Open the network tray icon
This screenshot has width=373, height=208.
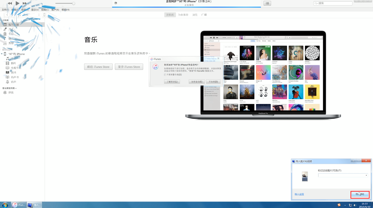tap(350, 205)
